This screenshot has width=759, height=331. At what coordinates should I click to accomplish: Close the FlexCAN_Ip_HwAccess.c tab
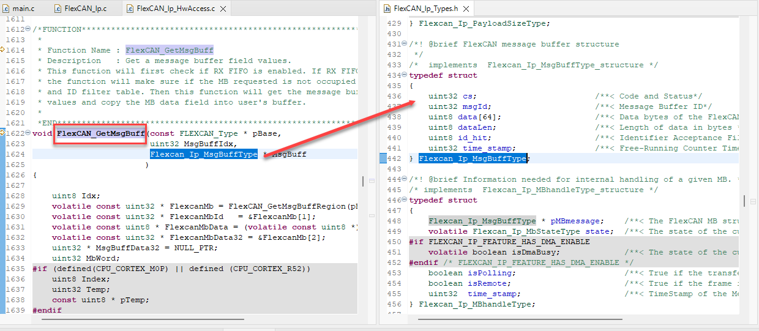pyautogui.click(x=223, y=9)
